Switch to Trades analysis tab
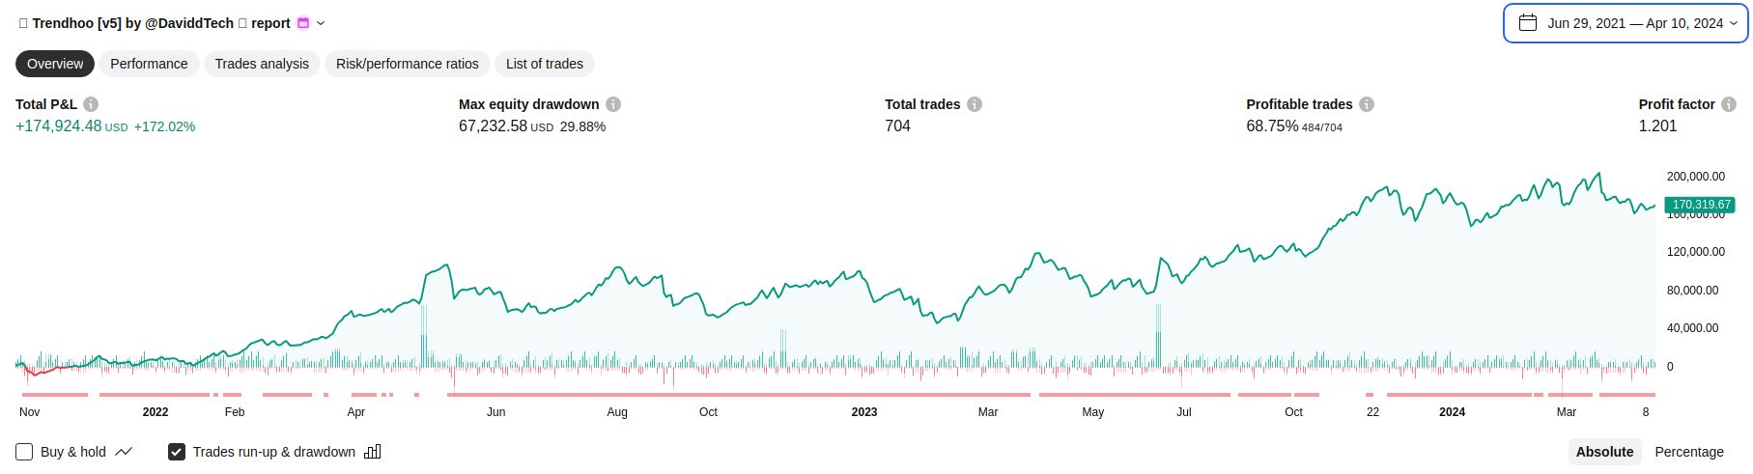The width and height of the screenshot is (1753, 474). (x=262, y=64)
